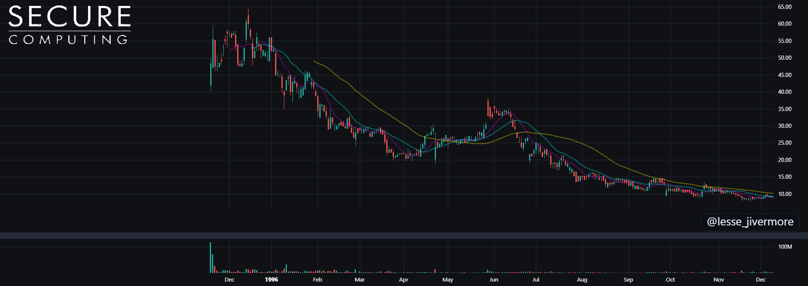
Task: Click the Secure Computing logo
Action: (x=70, y=25)
